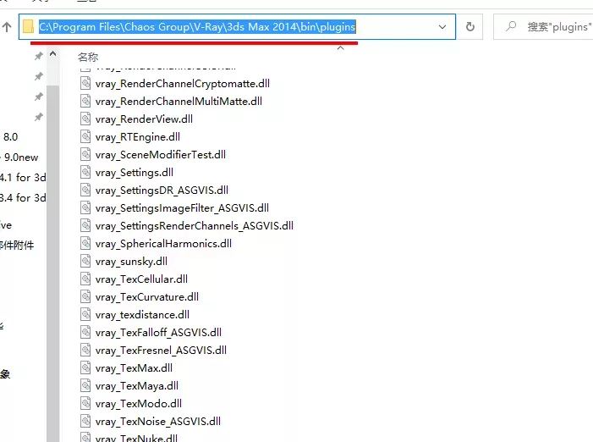The width and height of the screenshot is (593, 442).
Task: Select vray_SettingsImageFilter_ASGVIS.dll file
Action: (182, 207)
